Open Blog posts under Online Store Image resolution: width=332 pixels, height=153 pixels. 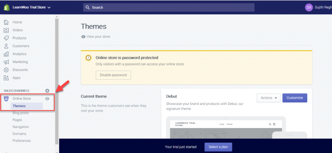(x=20, y=113)
